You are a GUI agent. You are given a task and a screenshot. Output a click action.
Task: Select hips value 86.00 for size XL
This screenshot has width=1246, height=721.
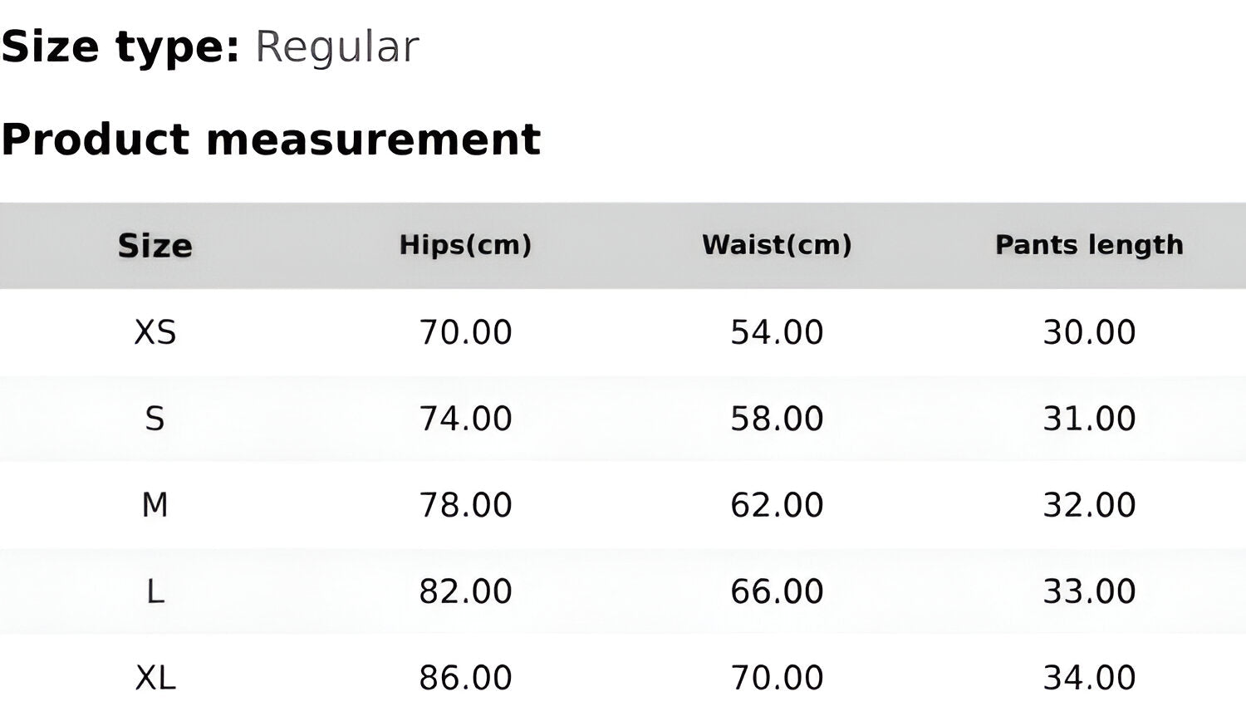point(465,678)
